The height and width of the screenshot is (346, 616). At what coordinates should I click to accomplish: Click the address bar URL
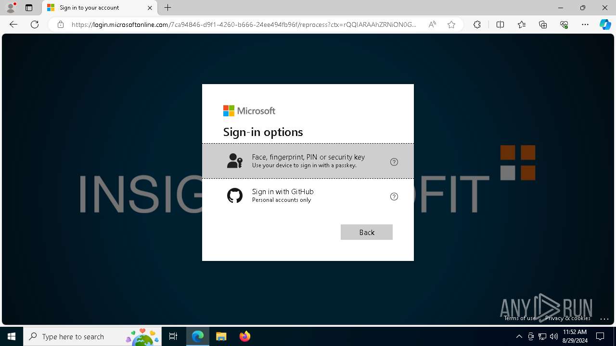(244, 25)
